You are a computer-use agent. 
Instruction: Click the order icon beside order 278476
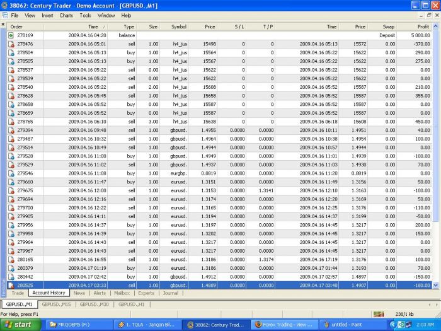pos(11,44)
